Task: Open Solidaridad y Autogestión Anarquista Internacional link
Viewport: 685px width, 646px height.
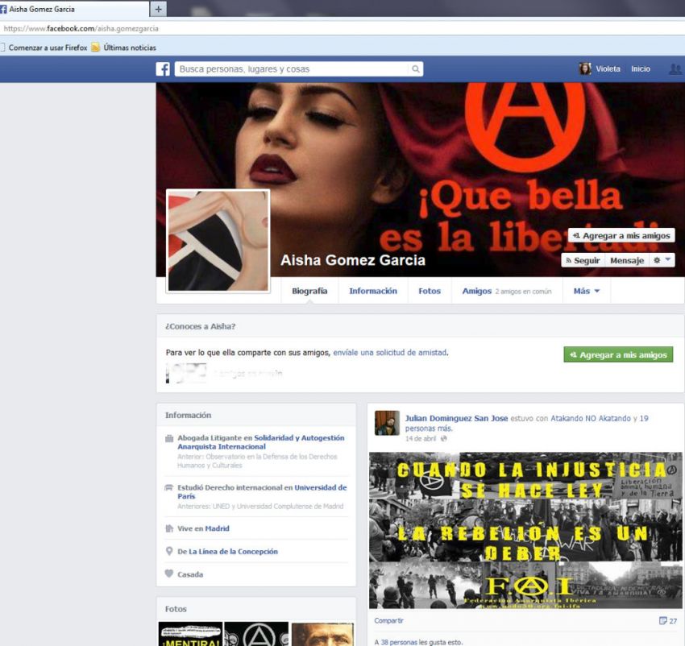Action: tap(260, 442)
